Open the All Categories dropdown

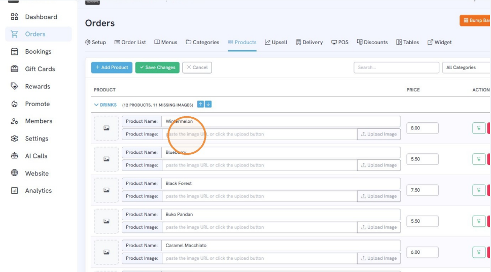click(467, 67)
